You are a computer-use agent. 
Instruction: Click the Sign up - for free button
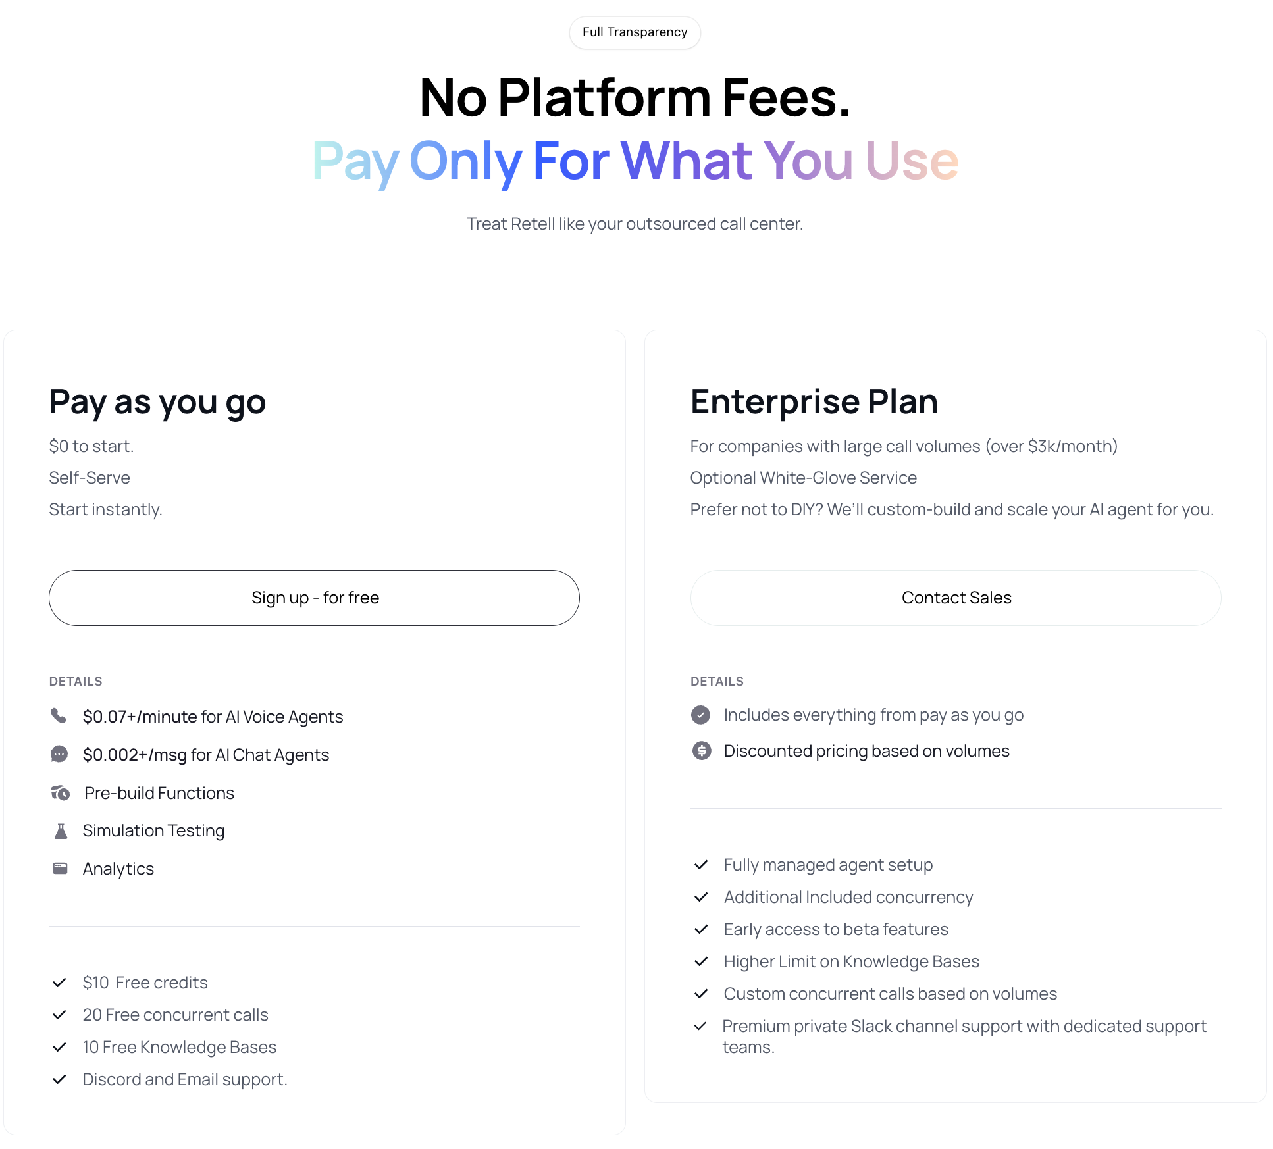coord(314,598)
